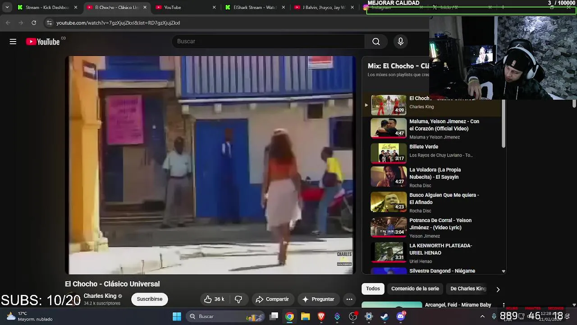Select the currently playing El Chocho playlist item
577x325 pixels.
433,105
